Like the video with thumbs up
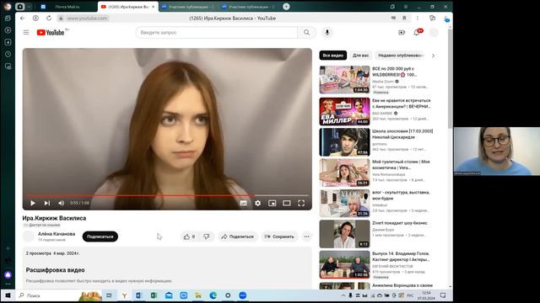540x303 pixels. point(189,237)
